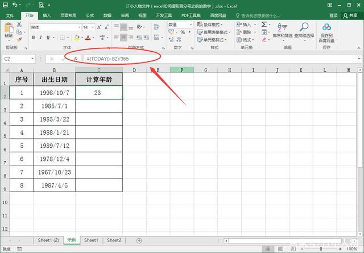This screenshot has width=364, height=253.
Task: Switch to the Data (数据) tab
Action: click(107, 15)
